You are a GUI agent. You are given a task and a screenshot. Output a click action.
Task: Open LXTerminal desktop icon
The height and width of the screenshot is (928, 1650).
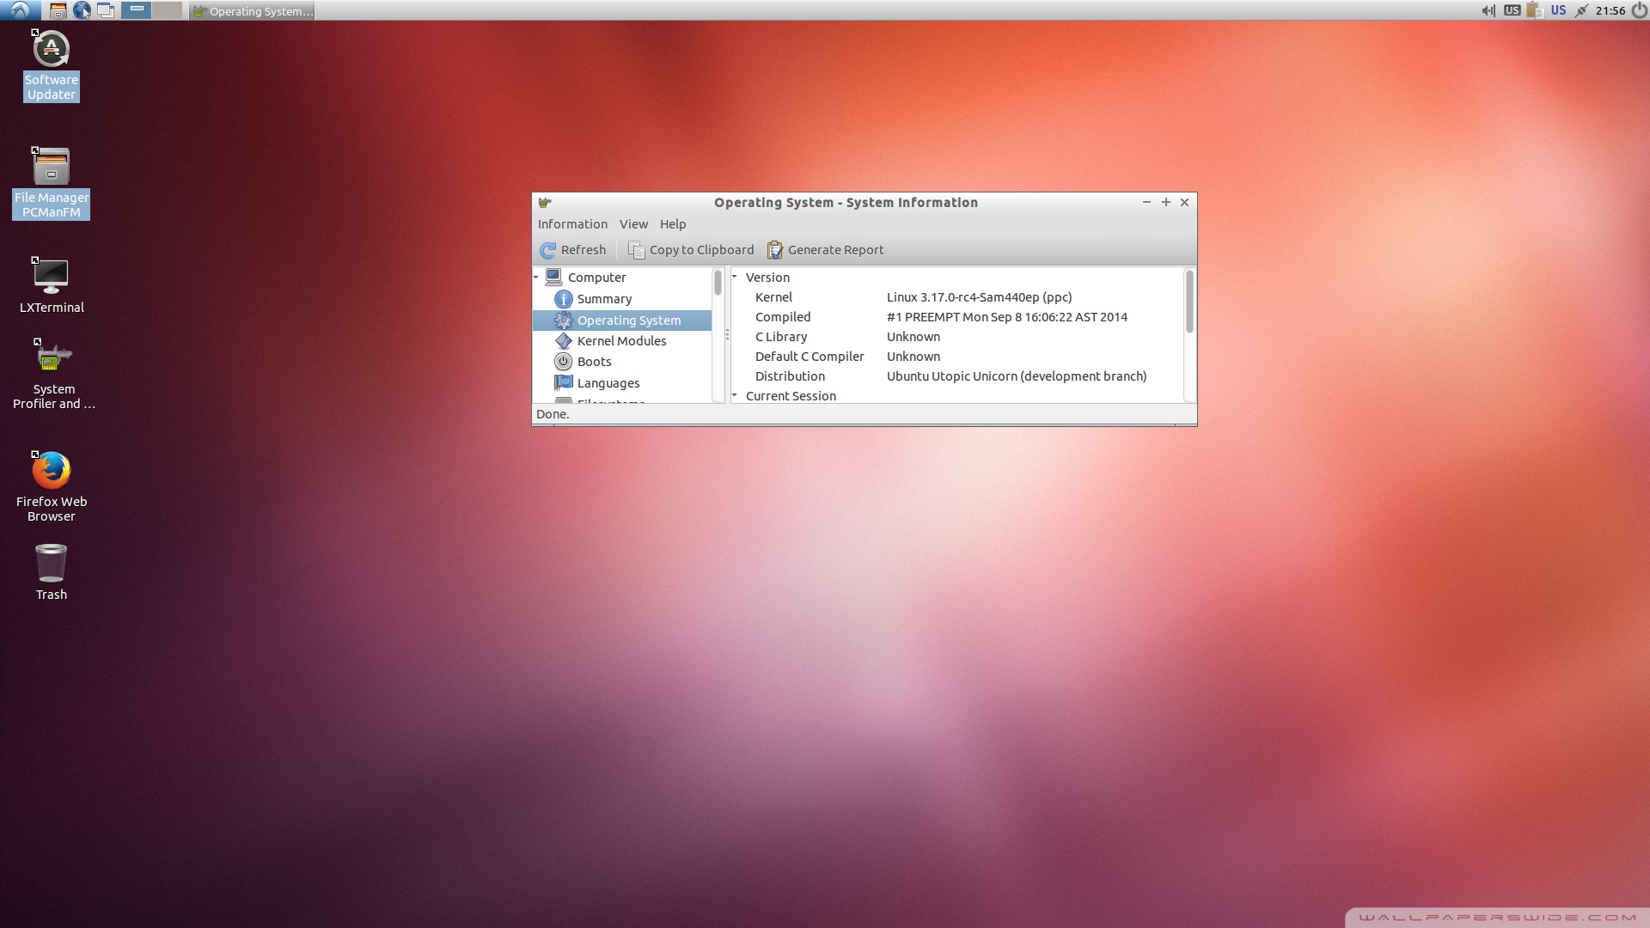51,277
